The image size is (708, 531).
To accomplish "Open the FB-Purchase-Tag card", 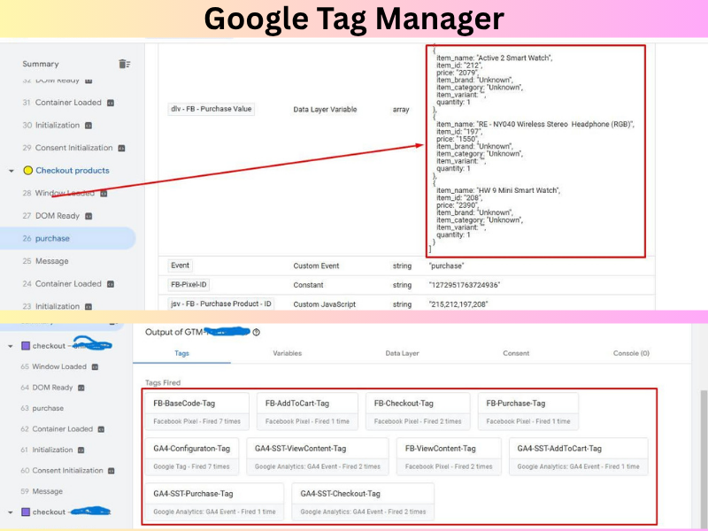I will (x=527, y=412).
